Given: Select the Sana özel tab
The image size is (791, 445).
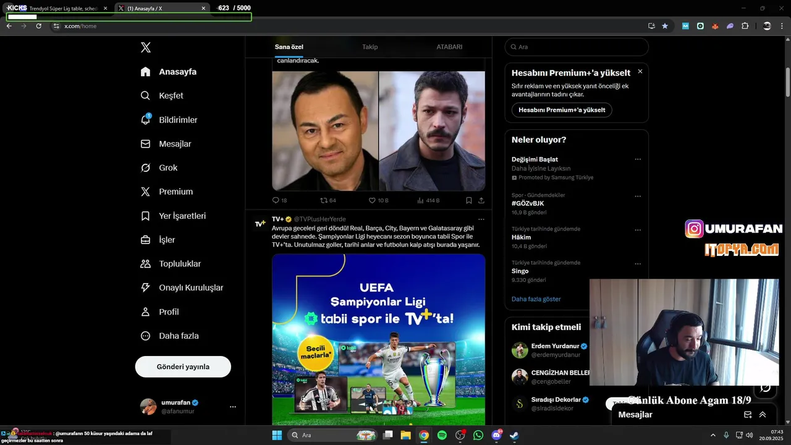Looking at the screenshot, I should click(289, 47).
